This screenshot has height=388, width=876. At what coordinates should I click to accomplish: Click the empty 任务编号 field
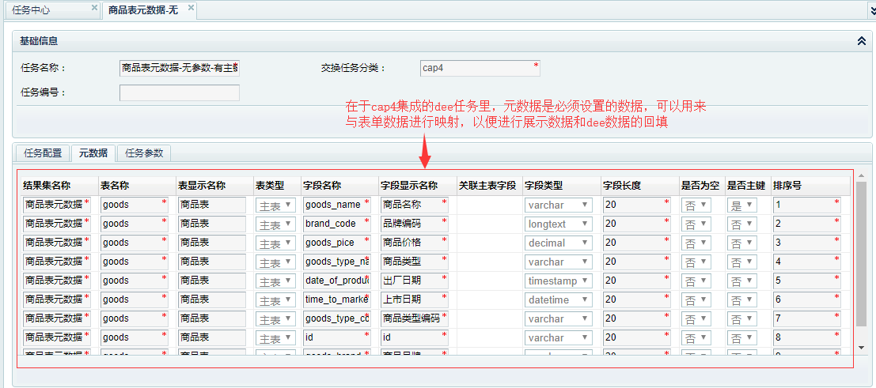pos(179,92)
